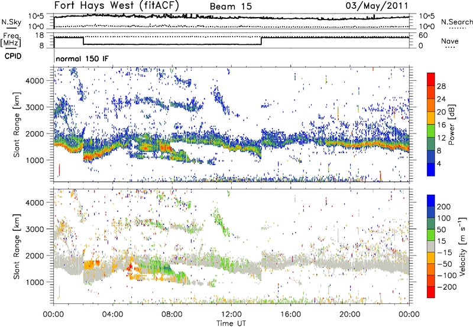
Task: Click the 'Time UT' axis label
Action: pyautogui.click(x=231, y=323)
